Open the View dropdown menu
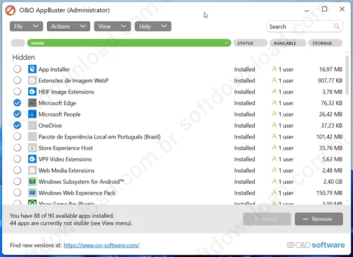The image size is (353, 257). point(112,27)
